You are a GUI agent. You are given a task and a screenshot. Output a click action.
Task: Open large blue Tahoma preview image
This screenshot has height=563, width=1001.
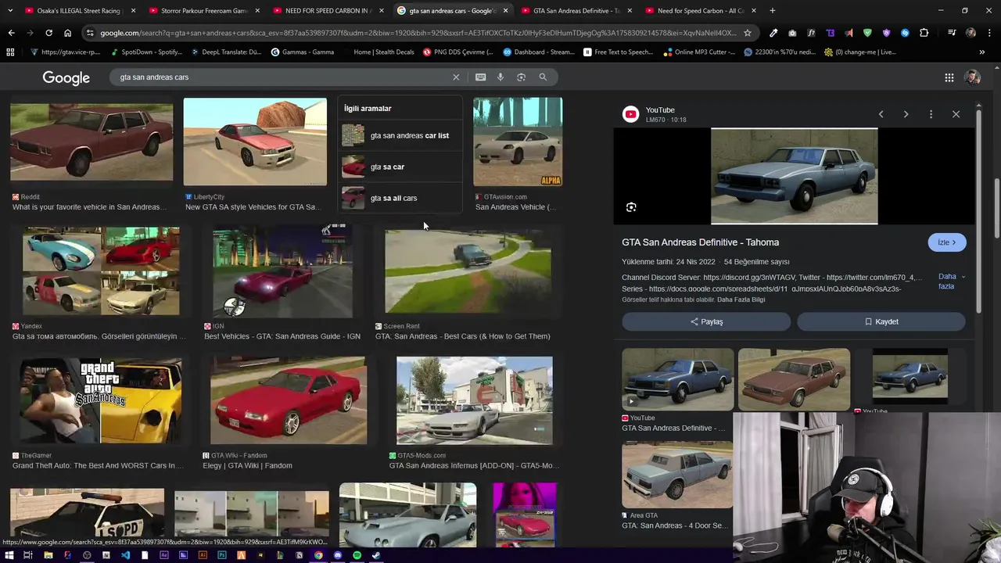(x=794, y=176)
